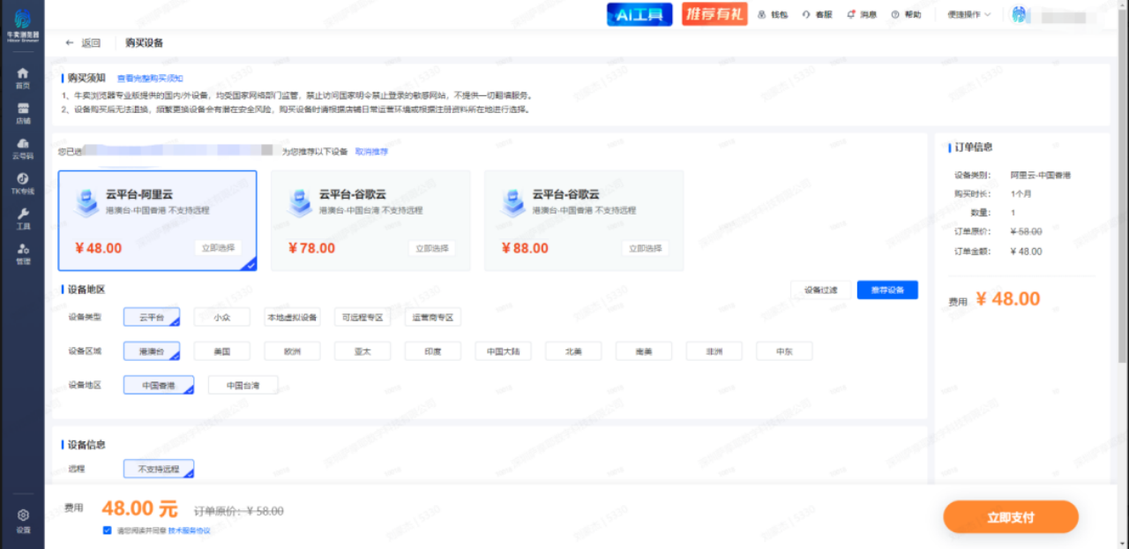Contact 客服 customer service
Screen dimensions: 1129x549
[818, 14]
